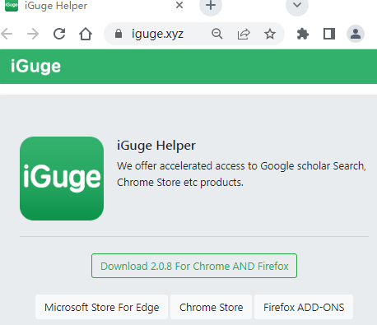Screen dimensions: 377x325
Task: Click Download 2.0.8 For Chrome AND Firefox
Action: point(194,266)
